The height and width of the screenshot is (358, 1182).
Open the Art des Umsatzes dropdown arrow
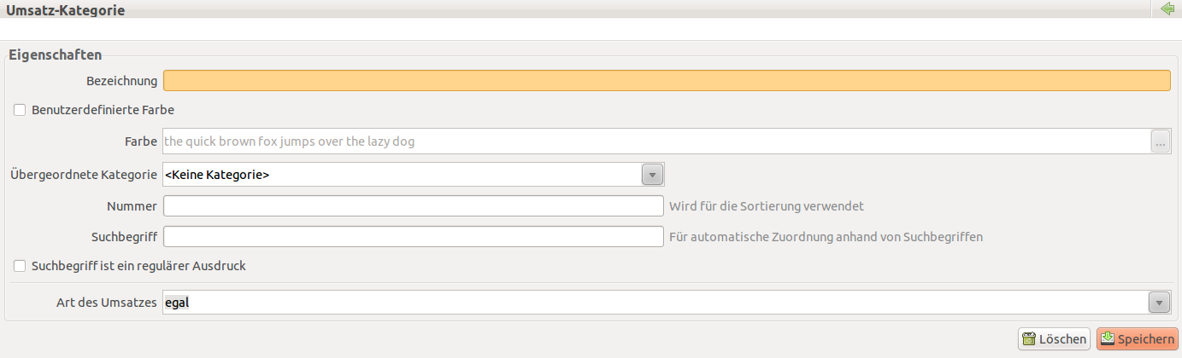coord(1159,303)
